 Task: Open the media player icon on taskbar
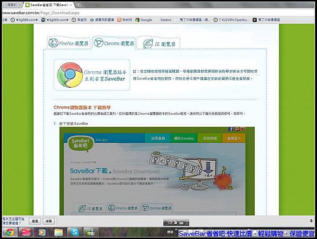(x=42, y=232)
